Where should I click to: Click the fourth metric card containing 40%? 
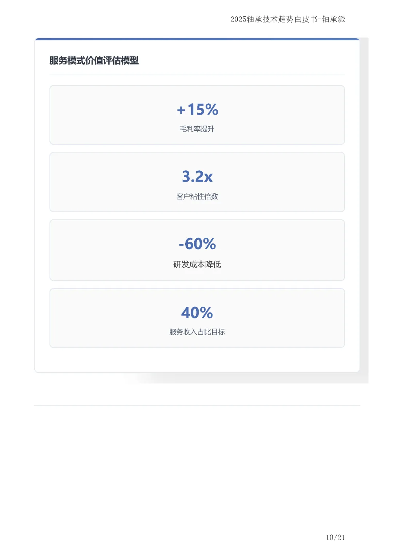[197, 318]
